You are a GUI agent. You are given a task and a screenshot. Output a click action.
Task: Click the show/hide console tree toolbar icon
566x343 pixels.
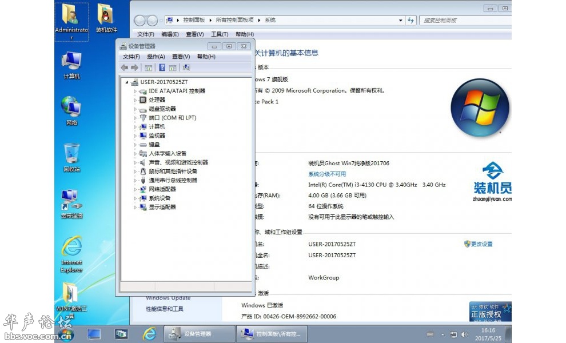point(148,67)
